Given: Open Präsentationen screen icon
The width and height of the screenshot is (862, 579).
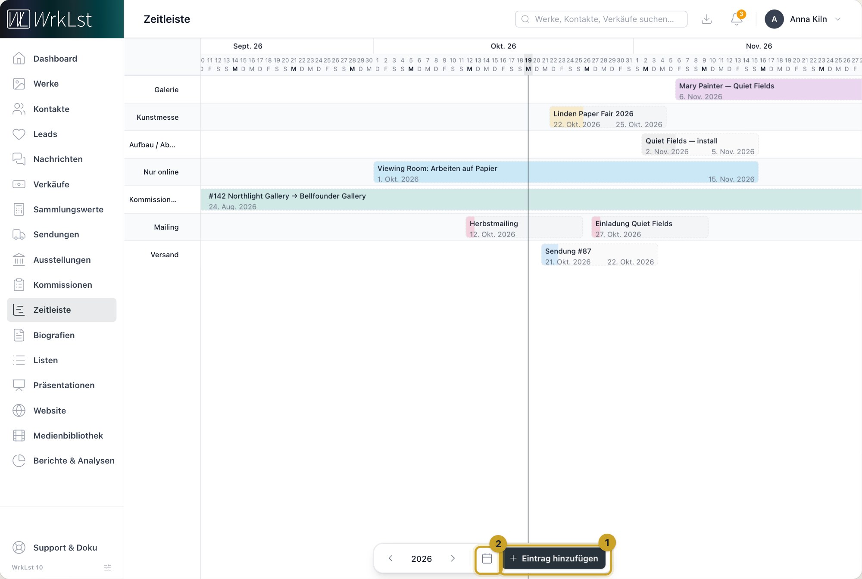Looking at the screenshot, I should pyautogui.click(x=19, y=385).
